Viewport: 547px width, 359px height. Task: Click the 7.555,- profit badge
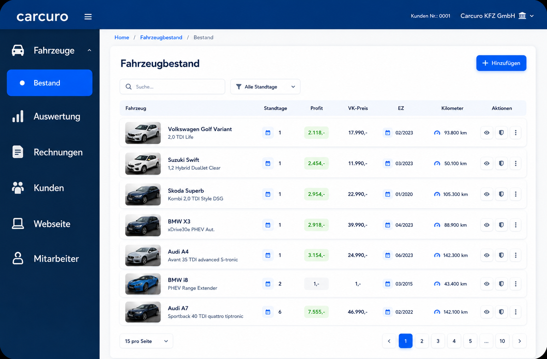pyautogui.click(x=316, y=312)
